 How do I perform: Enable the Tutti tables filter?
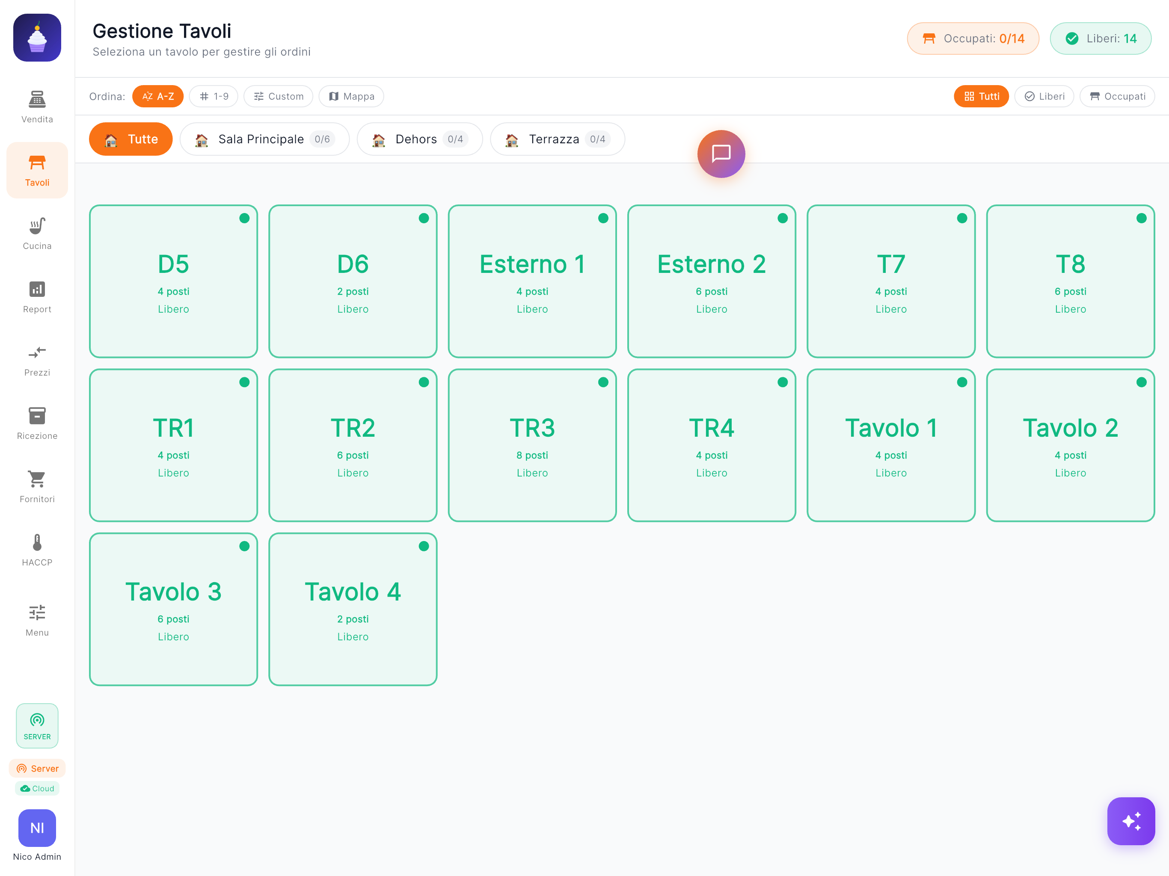pos(981,96)
